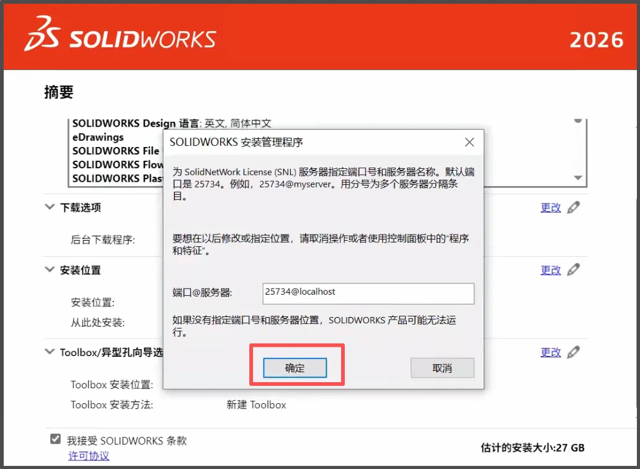The image size is (640, 469).
Task: Click 估计的安装大小:27 GB text
Action: [x=532, y=448]
